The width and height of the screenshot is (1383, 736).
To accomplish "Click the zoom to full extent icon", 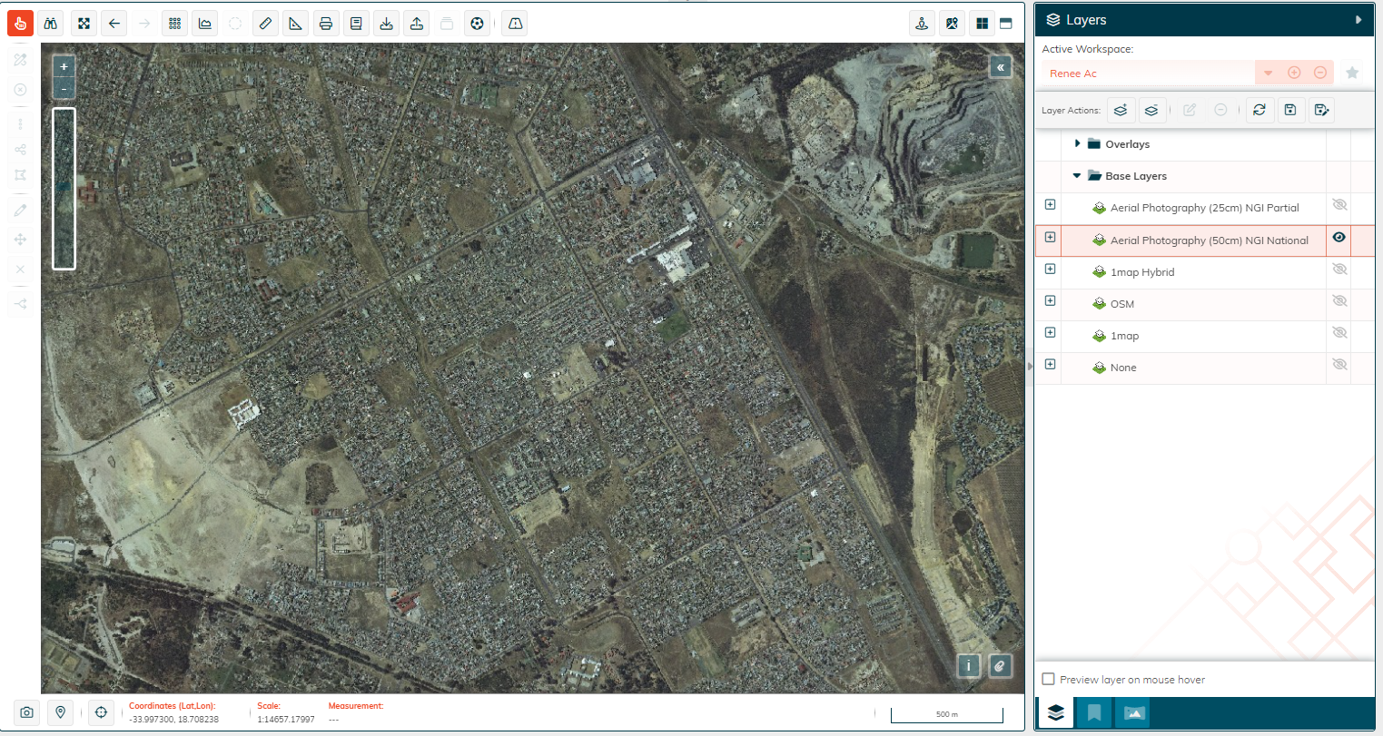I will coord(84,24).
